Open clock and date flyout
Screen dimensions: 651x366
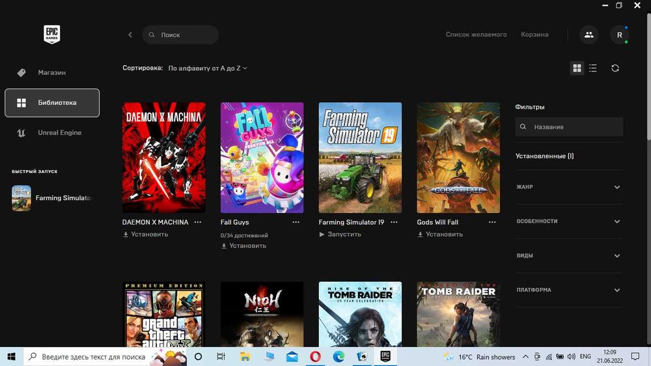[x=611, y=356]
